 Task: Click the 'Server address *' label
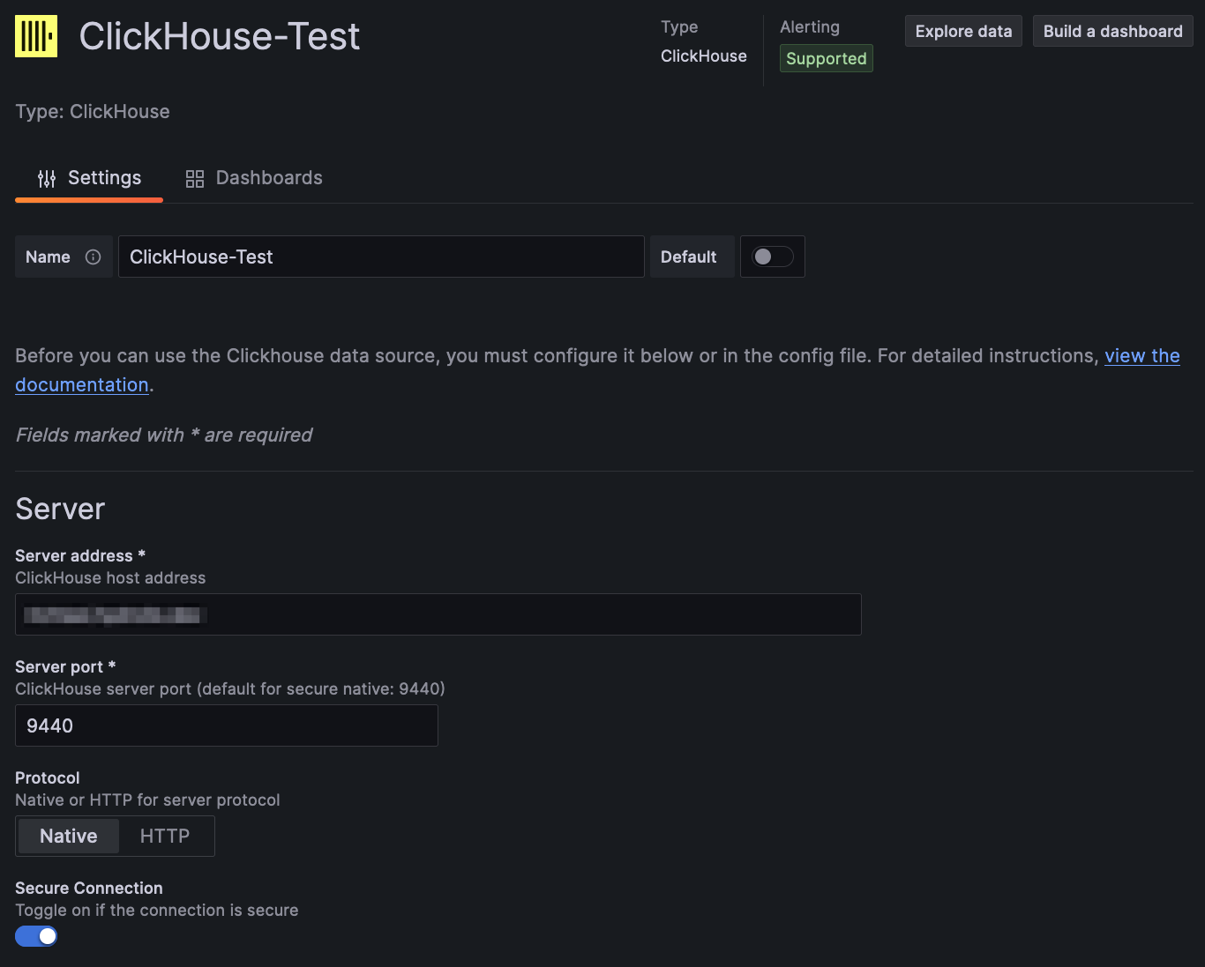80,556
